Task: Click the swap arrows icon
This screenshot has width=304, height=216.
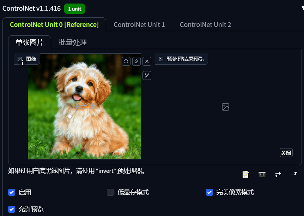Action: (278, 174)
